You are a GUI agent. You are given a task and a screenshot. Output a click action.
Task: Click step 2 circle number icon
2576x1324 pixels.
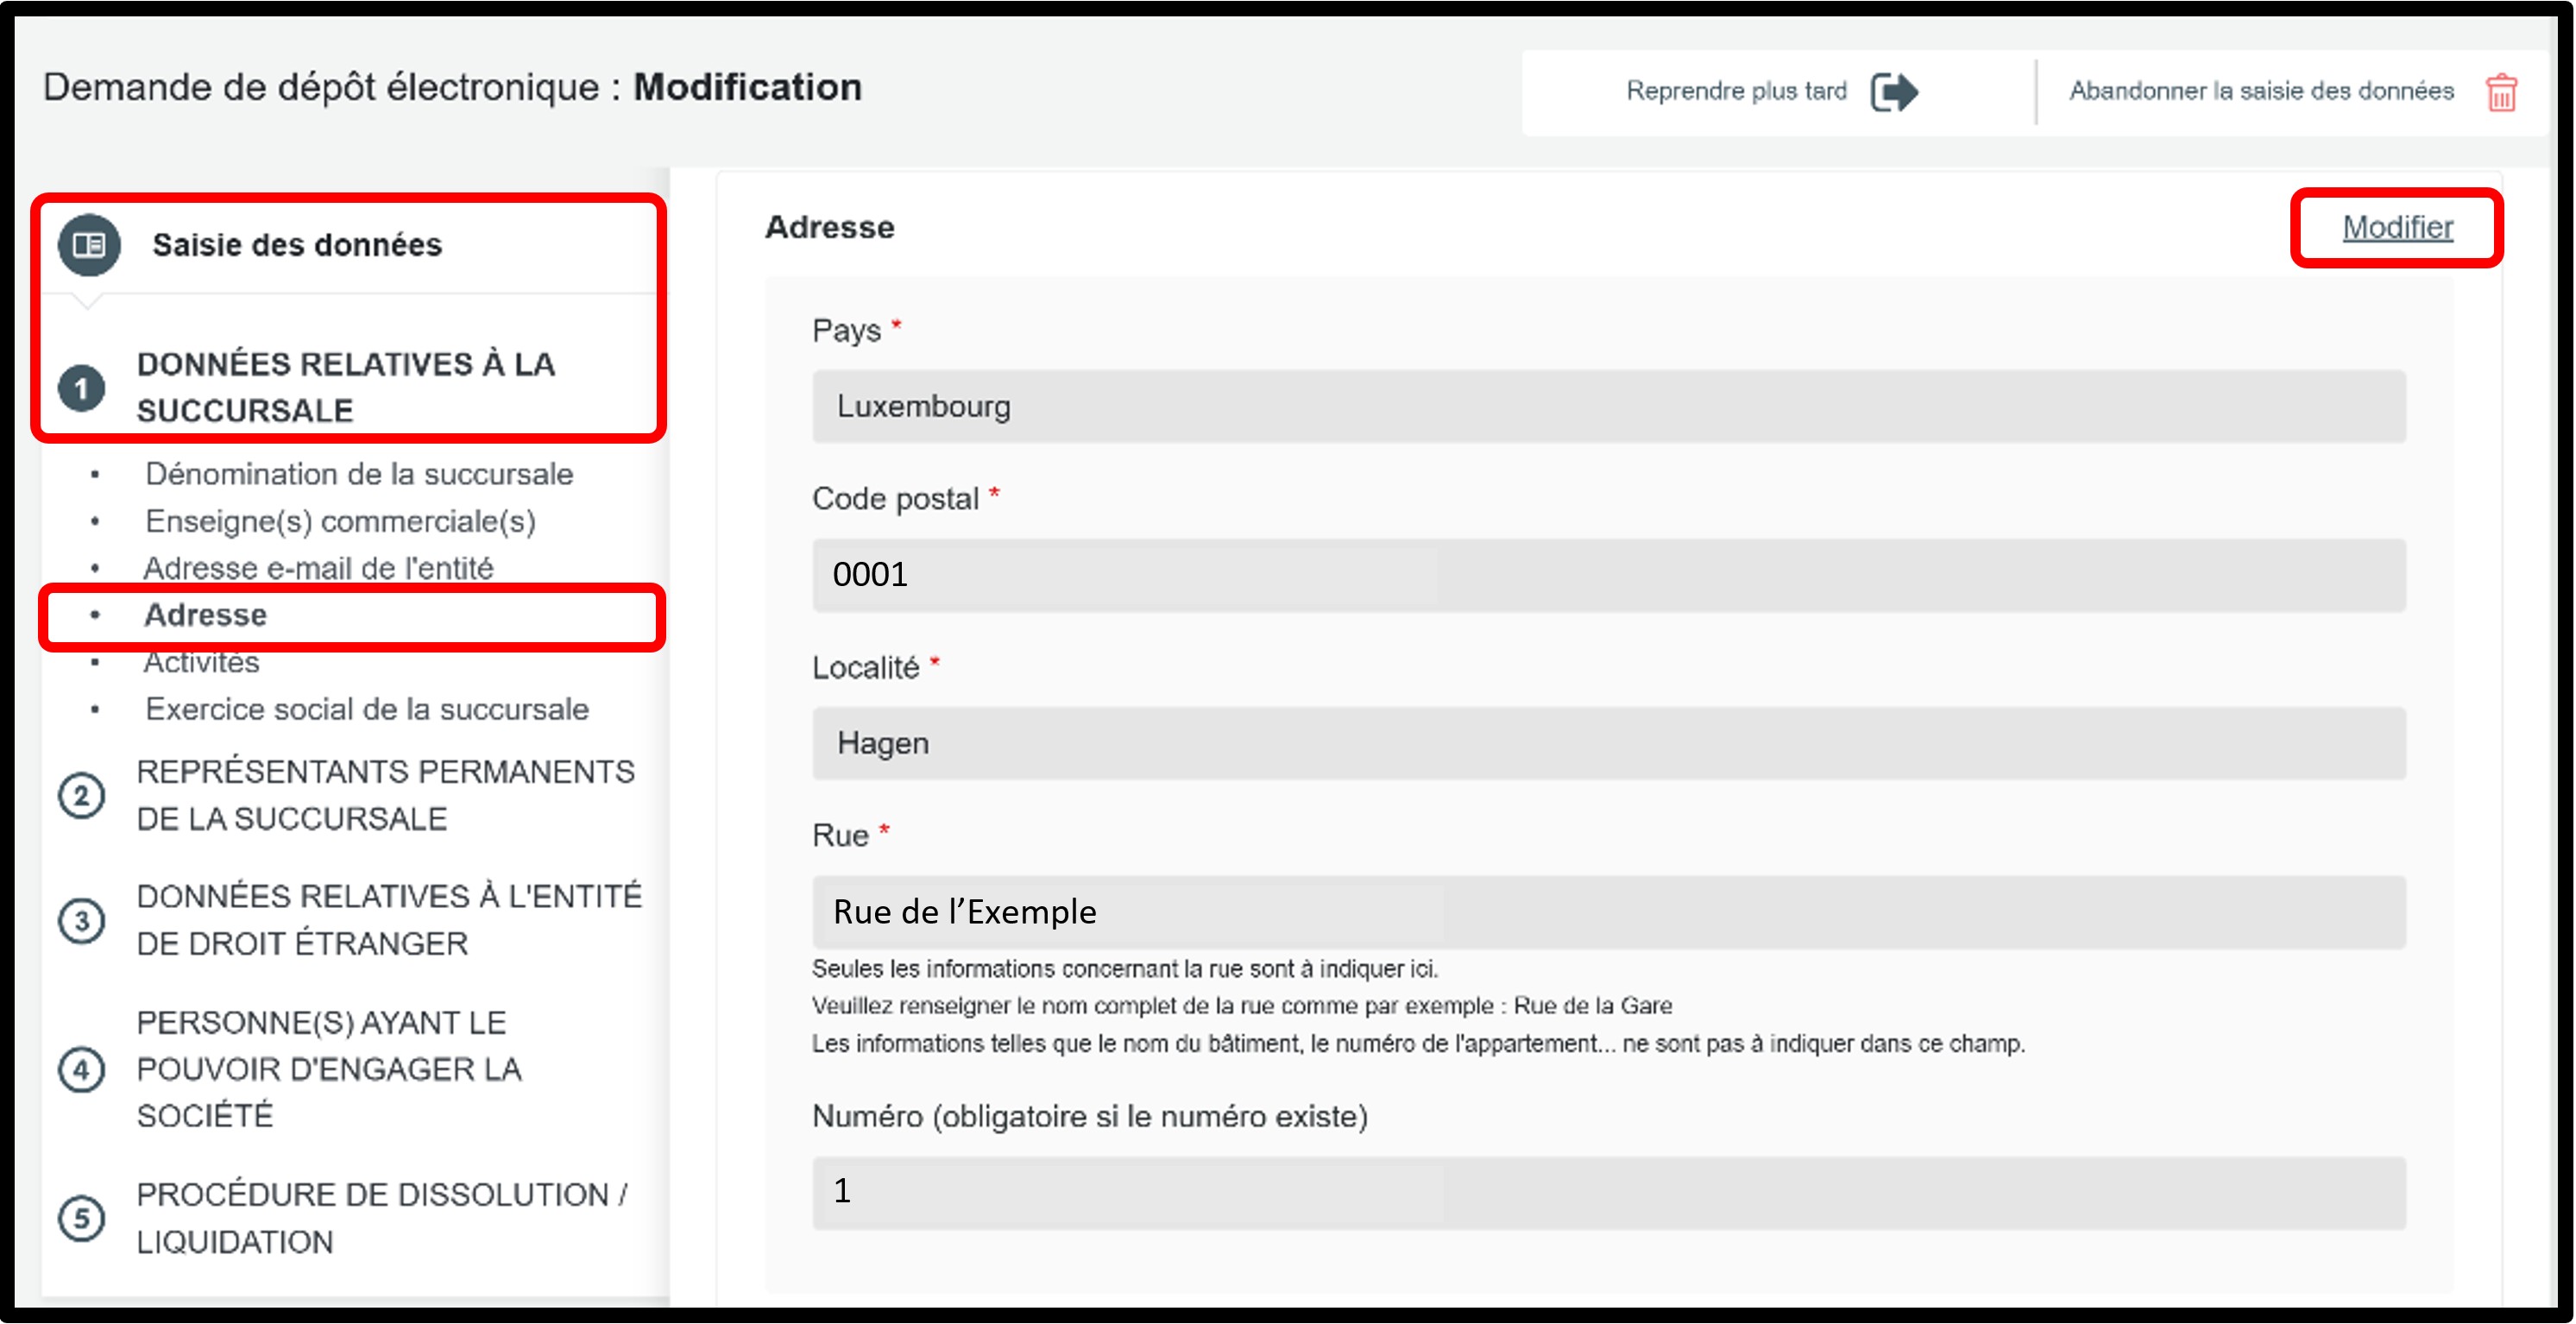(81, 796)
